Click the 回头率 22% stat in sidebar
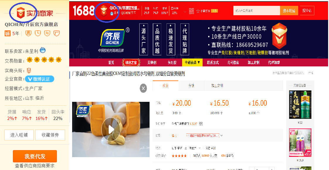Image resolution: width=329 pixels, height=170 pixels. (x=58, y=115)
